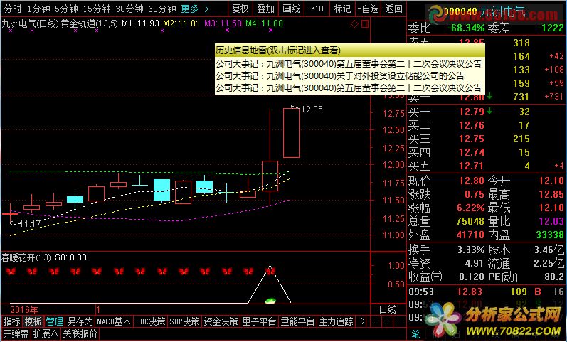
Task: Click the 0 reset button
Action: [399, 321]
